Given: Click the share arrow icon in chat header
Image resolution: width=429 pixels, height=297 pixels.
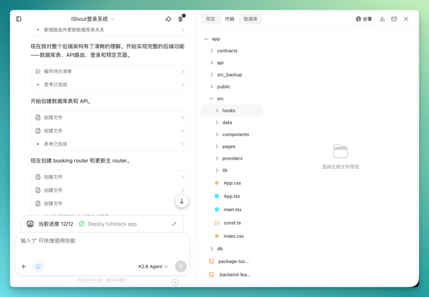Looking at the screenshot, I should (168, 19).
